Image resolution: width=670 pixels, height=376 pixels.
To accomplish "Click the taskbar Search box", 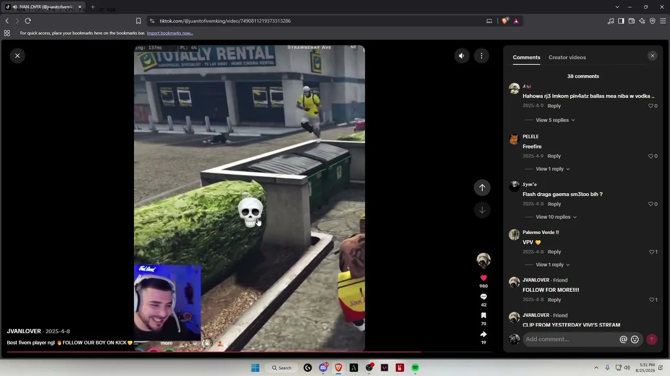I will [x=282, y=368].
